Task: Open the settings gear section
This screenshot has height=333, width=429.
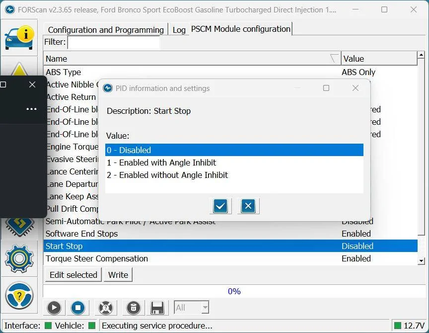Action: coord(19,258)
